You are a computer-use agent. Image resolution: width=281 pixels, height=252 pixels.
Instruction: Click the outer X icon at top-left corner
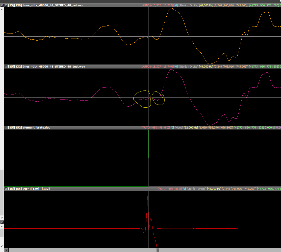[2, 5]
